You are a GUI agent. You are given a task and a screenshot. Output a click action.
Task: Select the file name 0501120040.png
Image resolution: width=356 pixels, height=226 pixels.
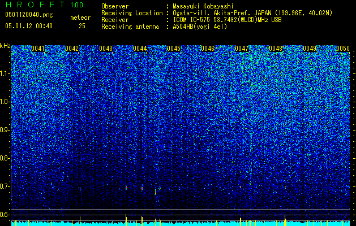29,15
